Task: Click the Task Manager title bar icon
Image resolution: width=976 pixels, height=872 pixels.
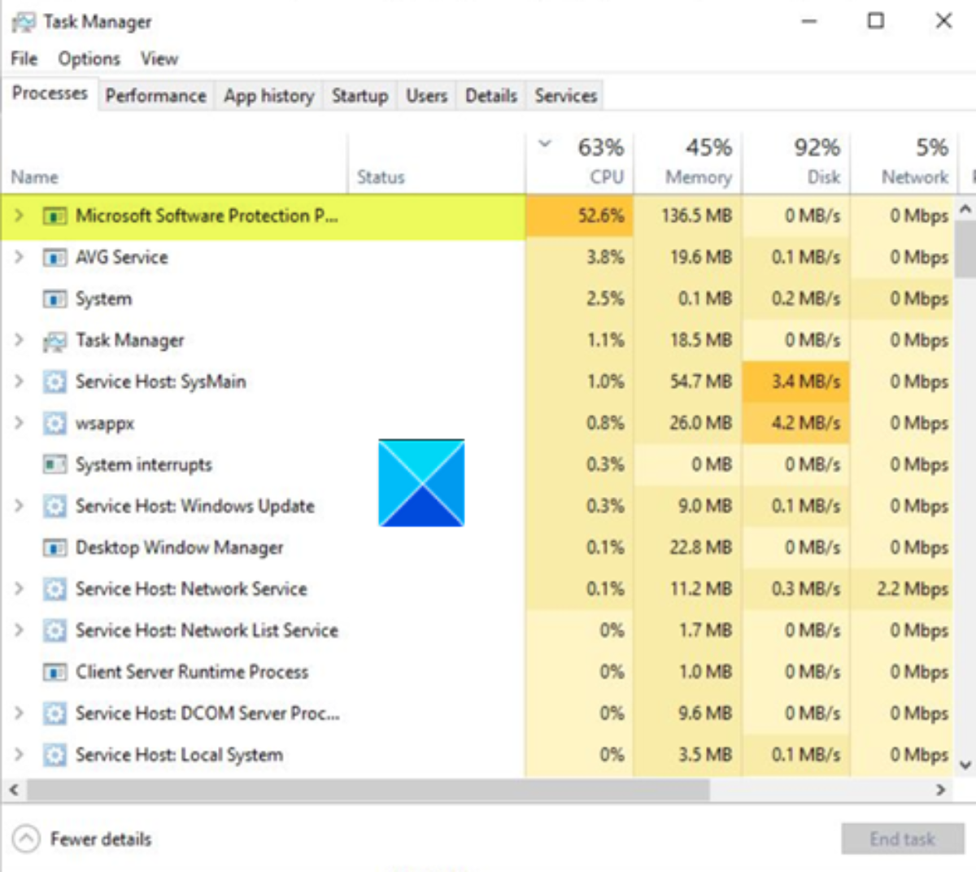Action: point(24,22)
